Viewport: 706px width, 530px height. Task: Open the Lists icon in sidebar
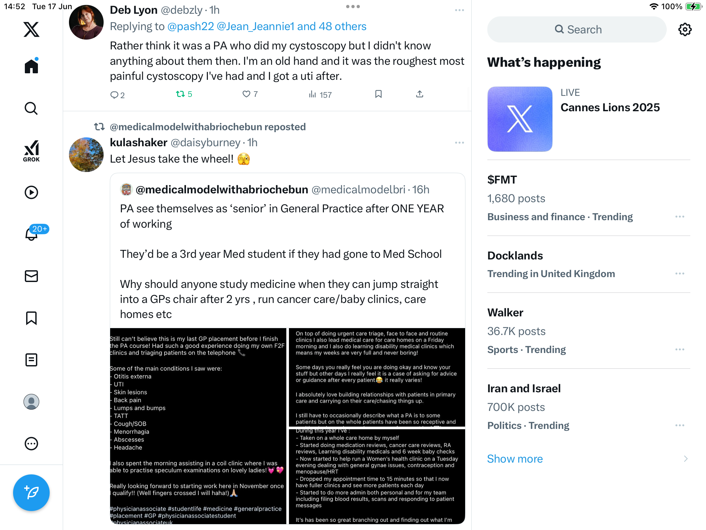pos(31,360)
